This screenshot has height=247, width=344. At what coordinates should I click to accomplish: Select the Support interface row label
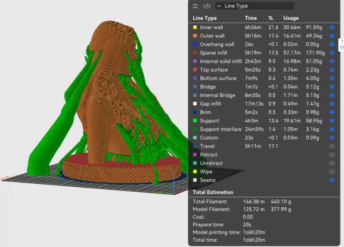[x=221, y=129]
